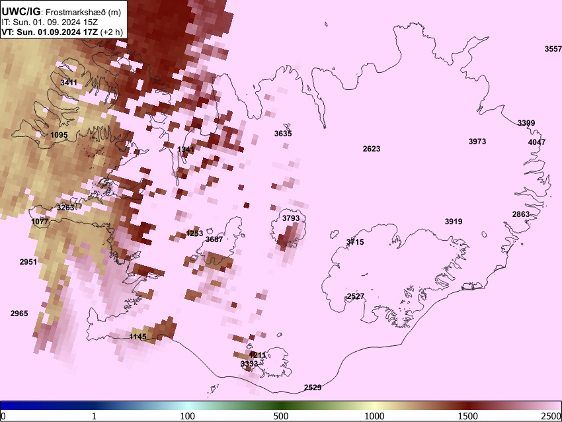This screenshot has height=422, width=562.
Task: Click the 1500 label on color scale
Action: point(468,416)
